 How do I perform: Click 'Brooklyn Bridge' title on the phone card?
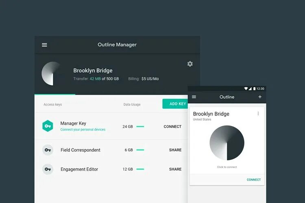tap(211, 114)
